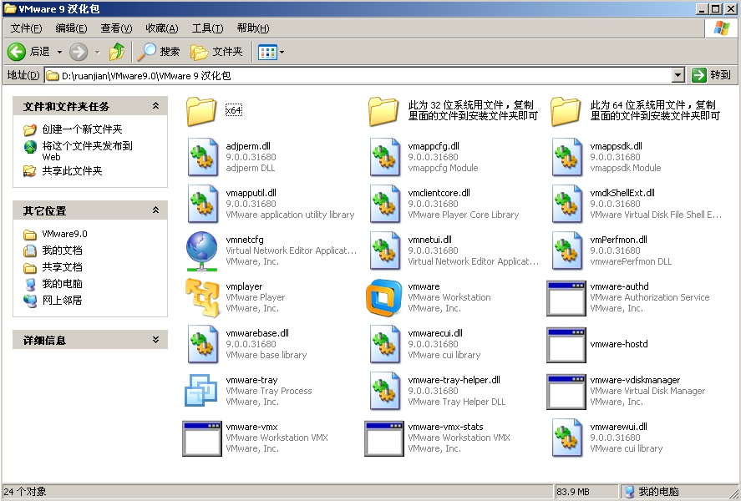The width and height of the screenshot is (741, 501).
Task: Select the vmclientcore.dll file icon
Action: (x=385, y=204)
